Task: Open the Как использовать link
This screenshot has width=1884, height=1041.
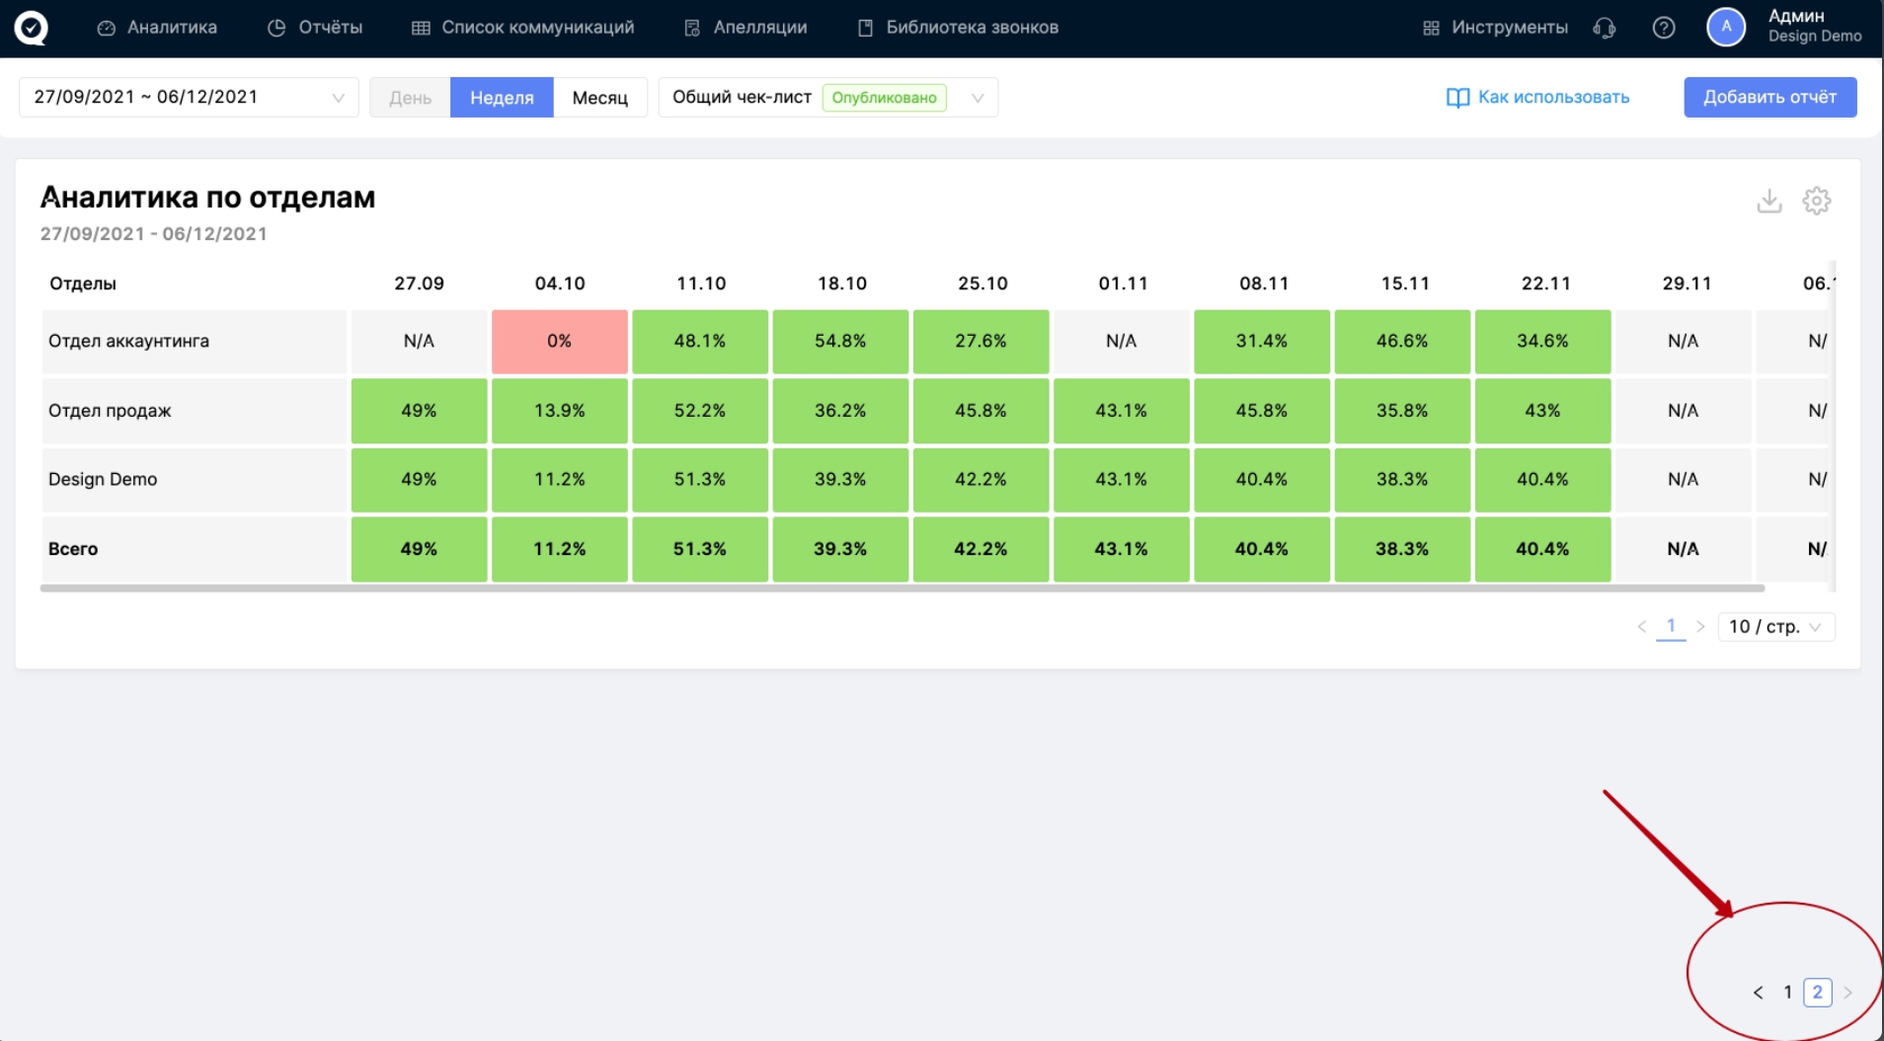Action: point(1537,98)
